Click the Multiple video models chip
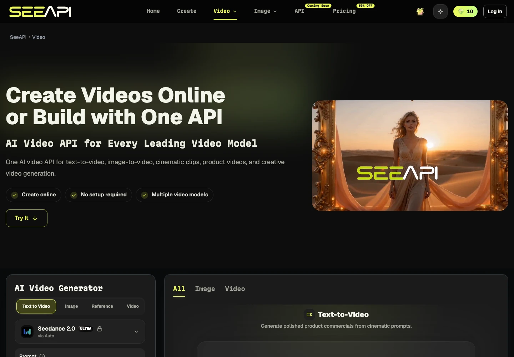 (175, 195)
